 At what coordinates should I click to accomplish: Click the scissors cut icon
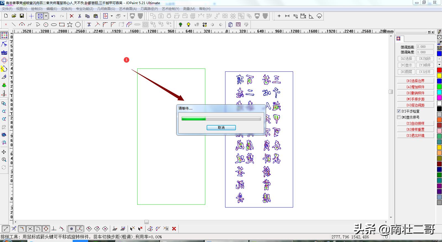(80, 16)
